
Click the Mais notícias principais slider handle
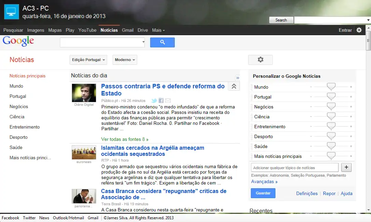331,156
